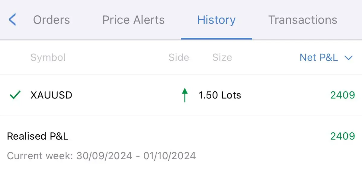Image resolution: width=362 pixels, height=183 pixels.
Task: Switch to the Orders tab
Action: (x=52, y=20)
